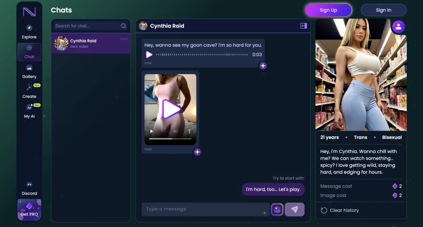Click the plus icon beside the voice message

coord(263,66)
